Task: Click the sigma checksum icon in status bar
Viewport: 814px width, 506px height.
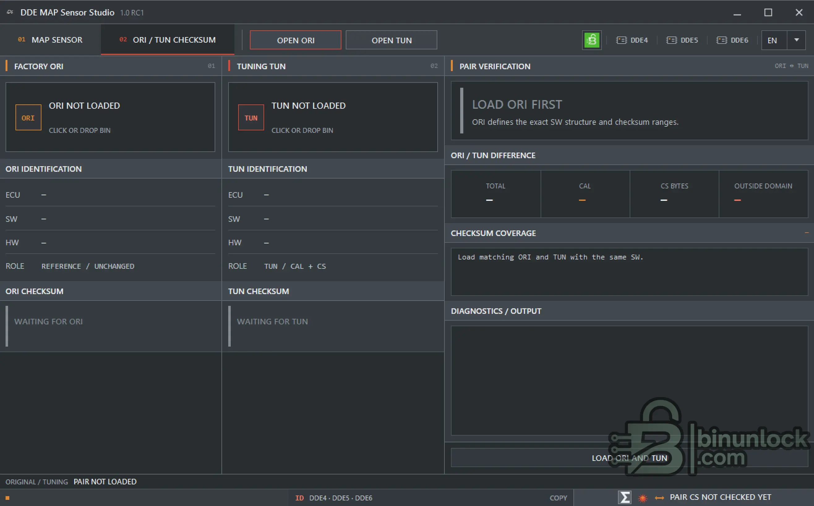Action: [625, 497]
